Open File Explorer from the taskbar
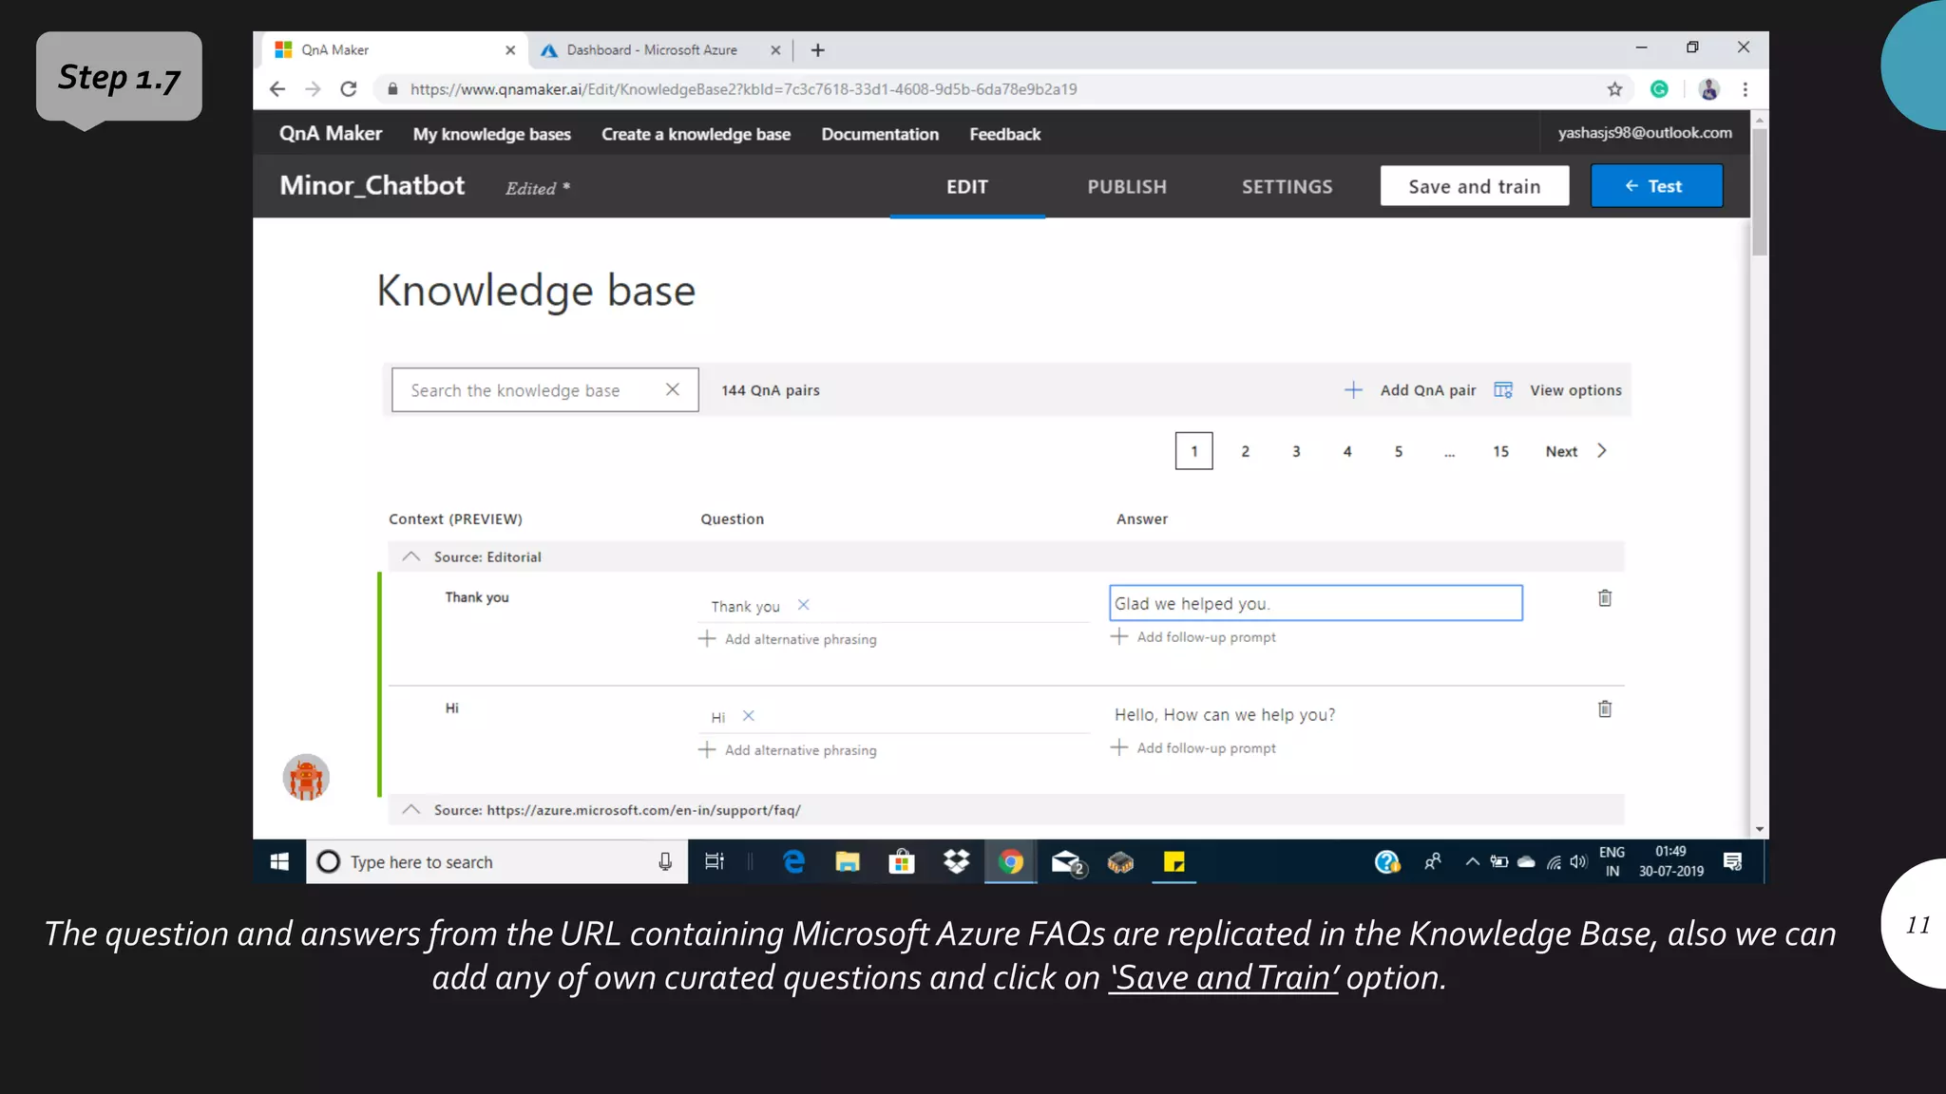Viewport: 1946px width, 1094px height. pos(848,861)
